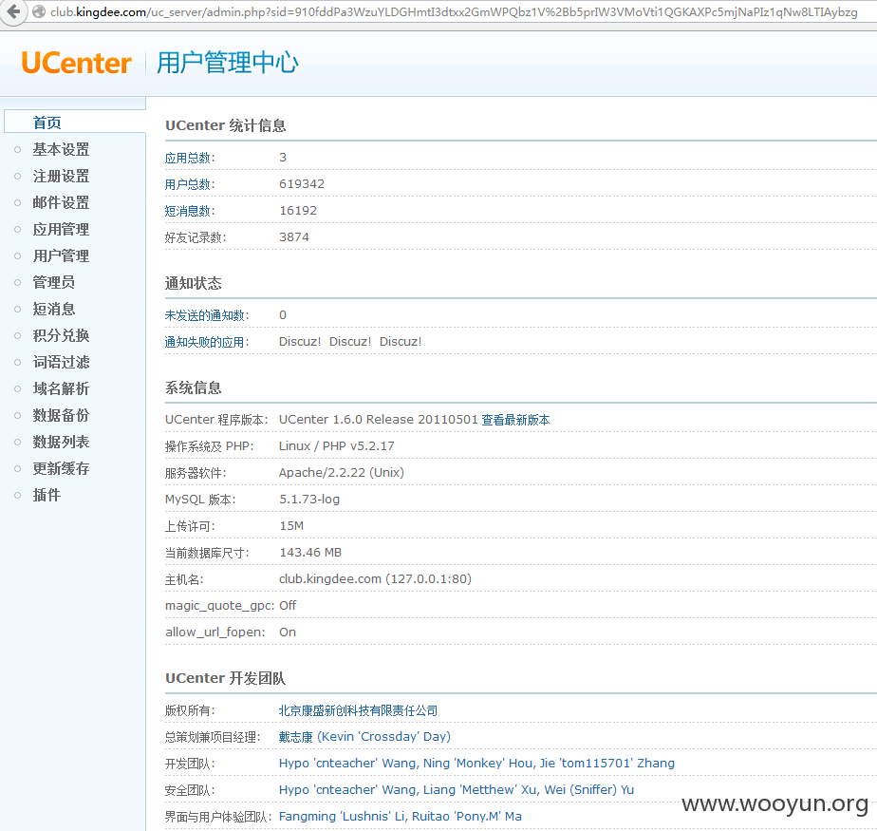Image resolution: width=877 pixels, height=831 pixels.
Task: Open the 首页 sidebar item
Action: click(x=47, y=122)
